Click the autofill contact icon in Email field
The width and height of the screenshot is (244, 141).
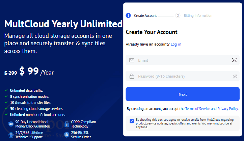tap(234, 60)
